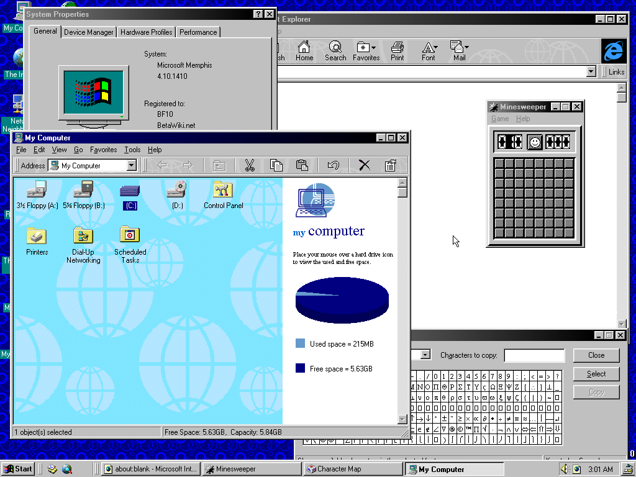Switch to the Device Manager tab
Image resolution: width=636 pixels, height=477 pixels.
tap(88, 32)
